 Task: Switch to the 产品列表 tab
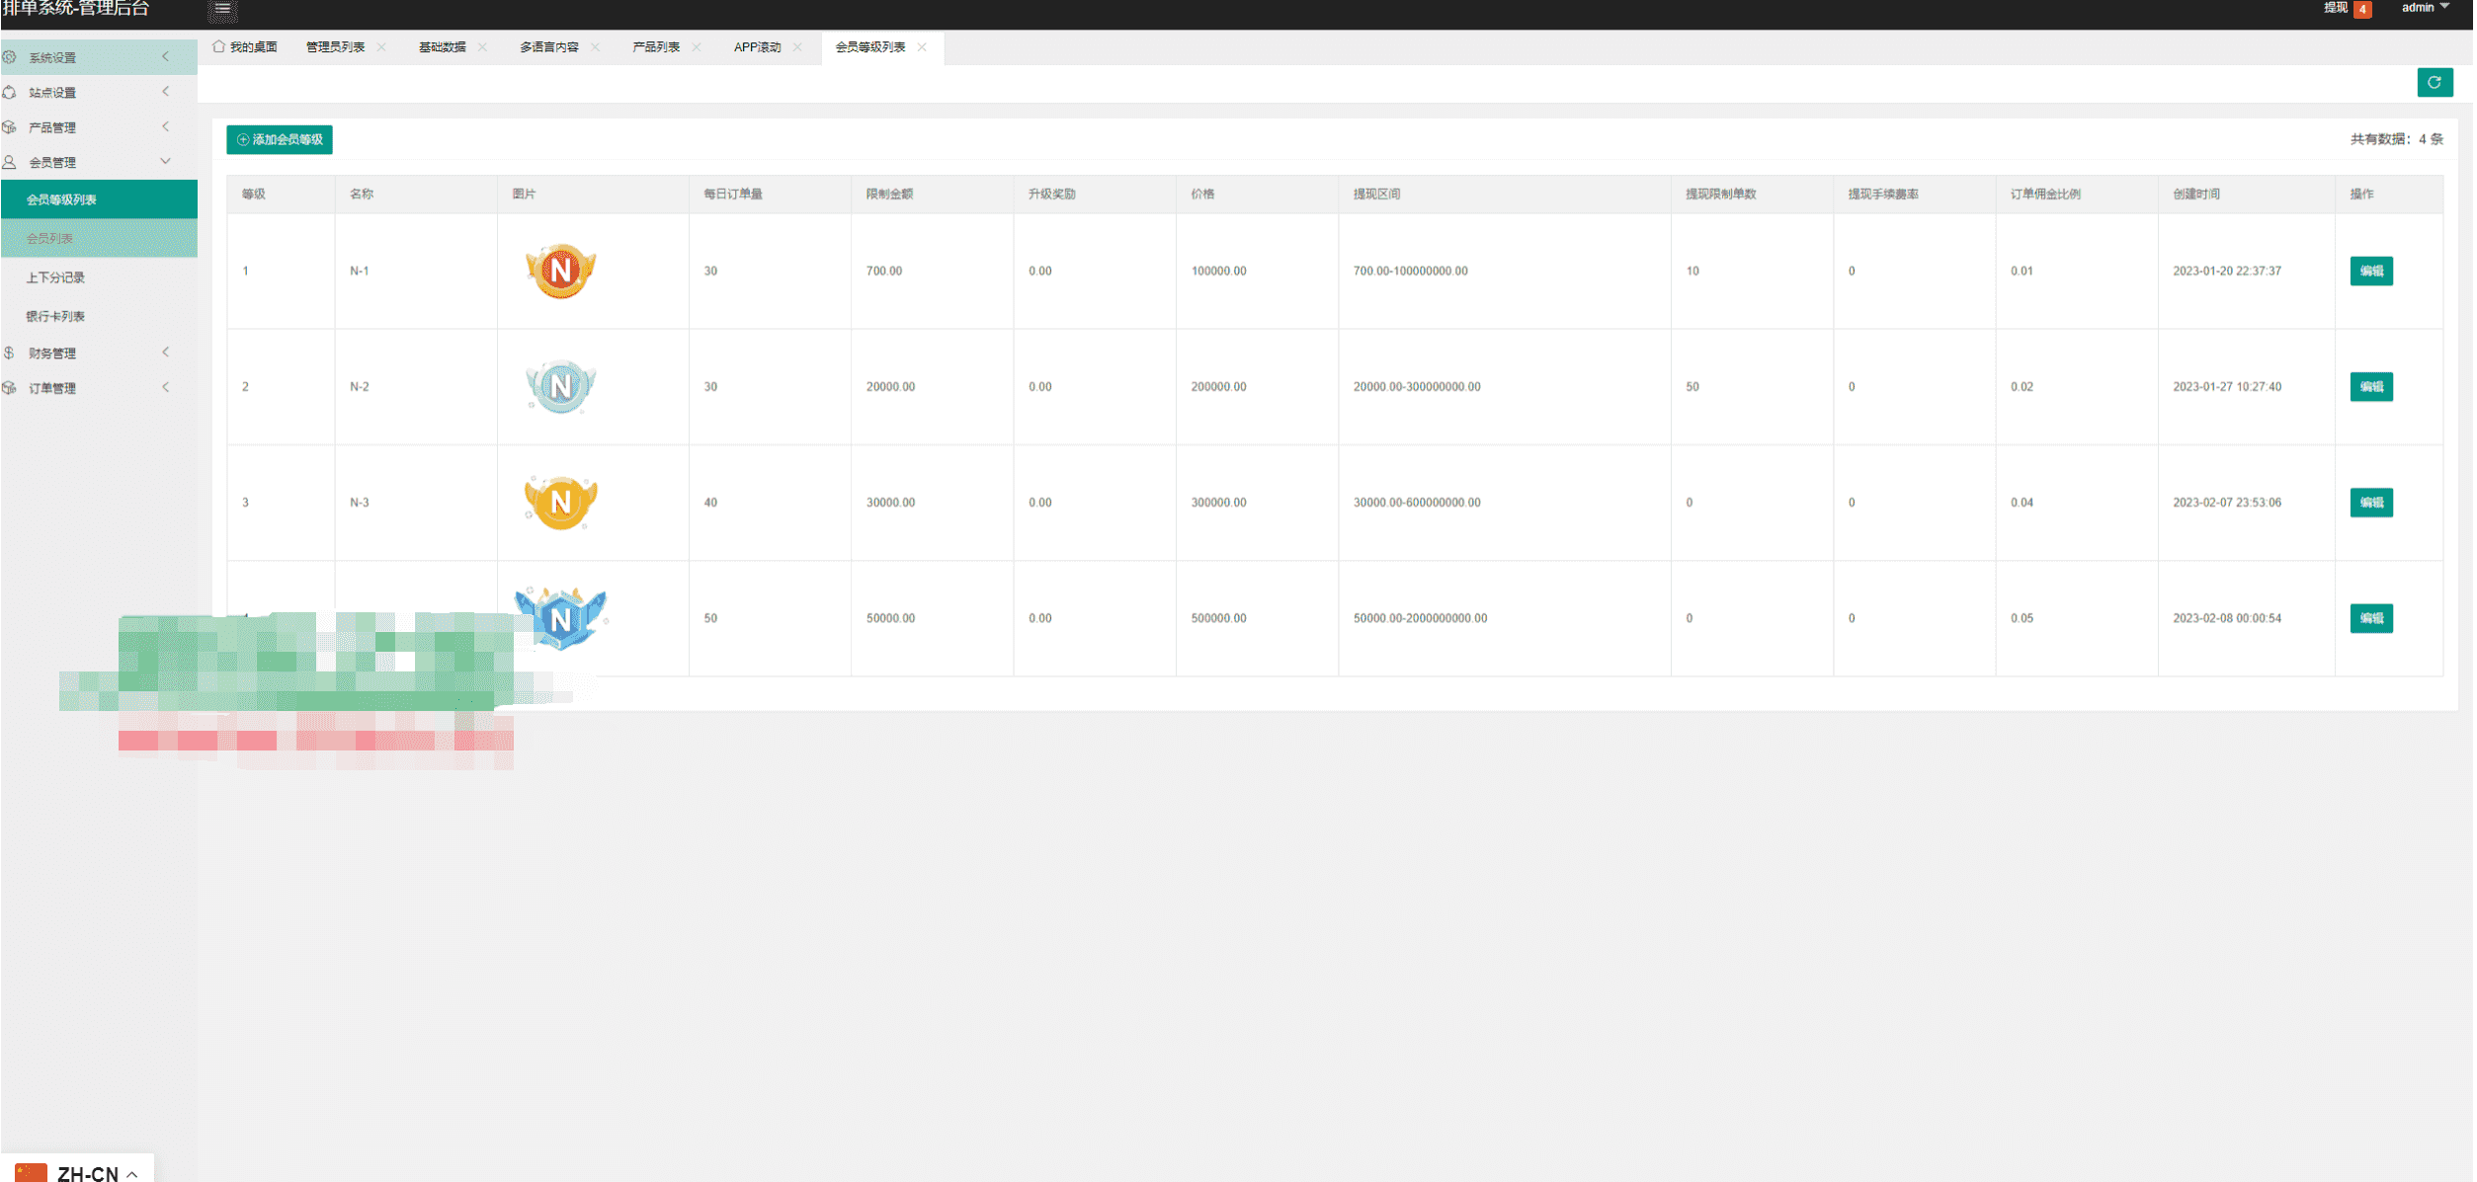click(656, 47)
